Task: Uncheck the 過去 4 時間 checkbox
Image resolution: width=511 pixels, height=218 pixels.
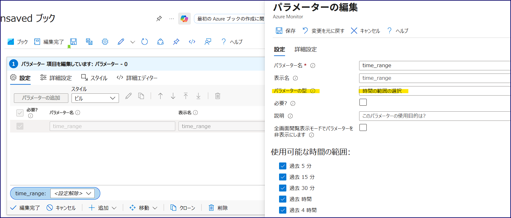Action: [x=283, y=210]
